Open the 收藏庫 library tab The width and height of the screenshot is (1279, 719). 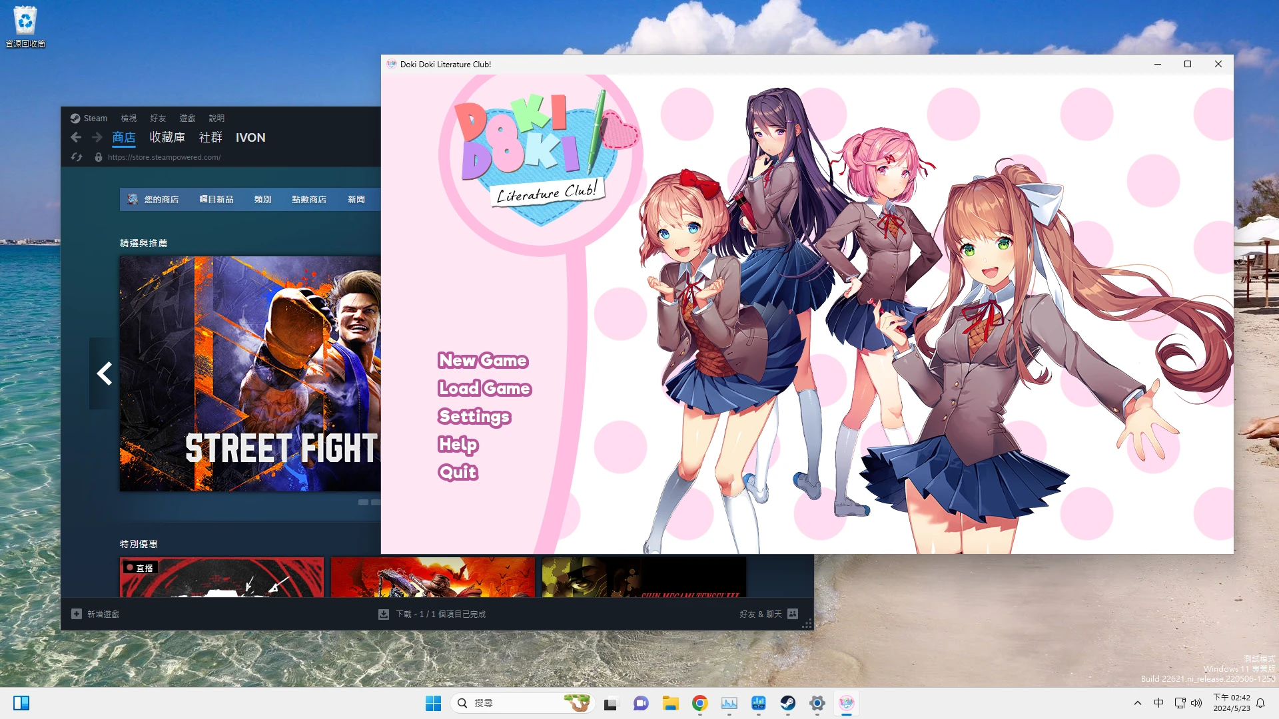[x=167, y=137]
